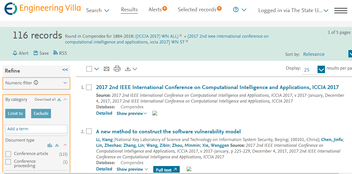
Task: Open Full text for record 2
Action: (x=166, y=170)
